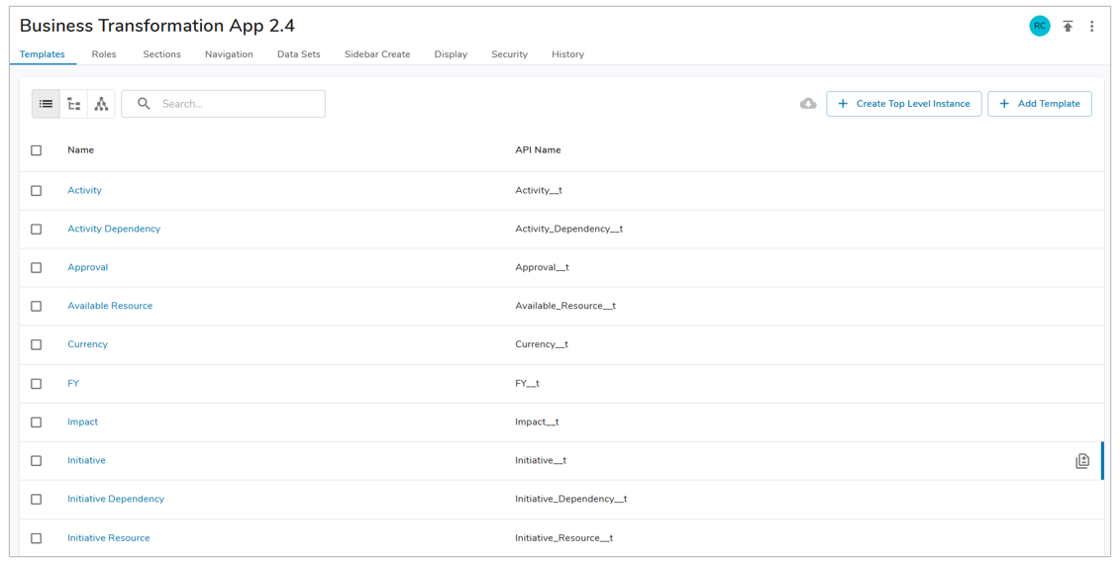
Task: Click the search magnifier icon
Action: pyautogui.click(x=144, y=104)
